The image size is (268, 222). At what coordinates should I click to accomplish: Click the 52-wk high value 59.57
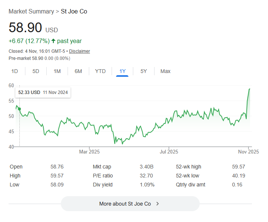click(x=239, y=167)
